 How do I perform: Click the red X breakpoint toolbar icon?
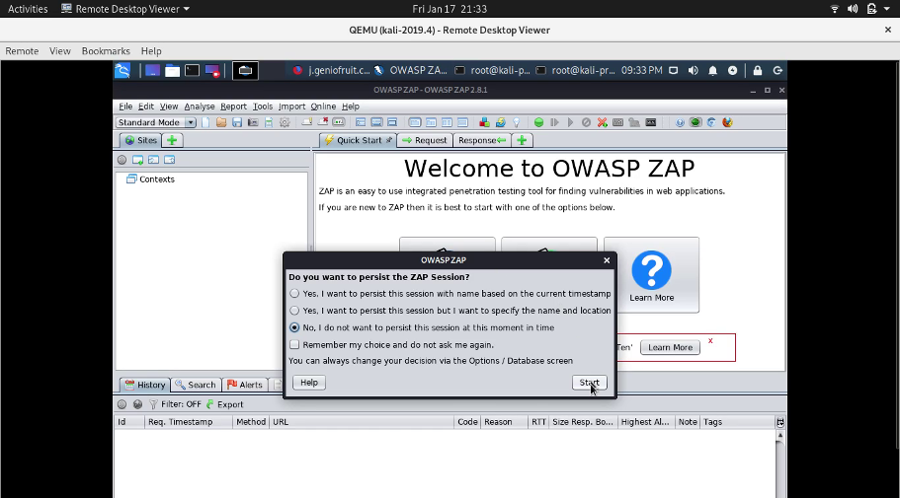[x=602, y=122]
